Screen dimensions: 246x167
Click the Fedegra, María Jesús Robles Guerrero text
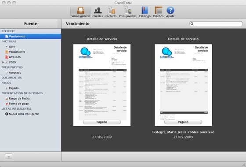coord(183,132)
